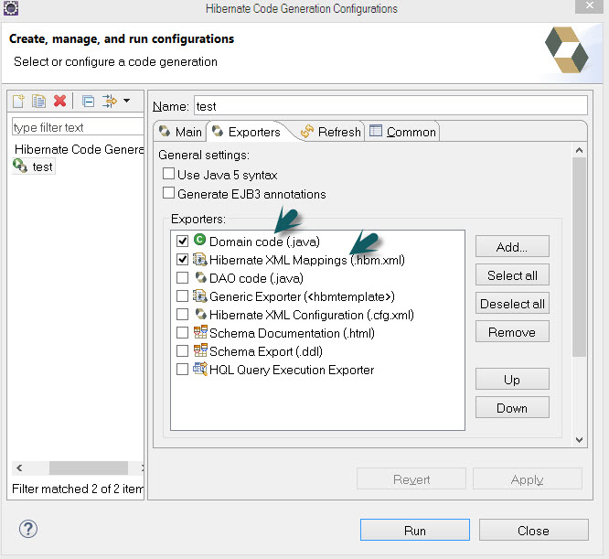Screen dimensions: 609x559
Task: Click the Name text field
Action: click(x=390, y=106)
